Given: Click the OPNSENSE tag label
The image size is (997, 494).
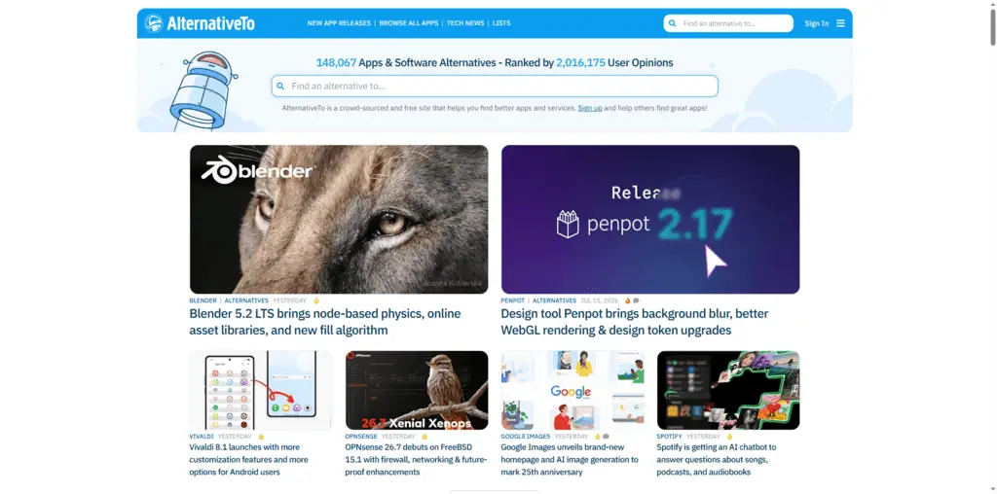Looking at the screenshot, I should (361, 437).
